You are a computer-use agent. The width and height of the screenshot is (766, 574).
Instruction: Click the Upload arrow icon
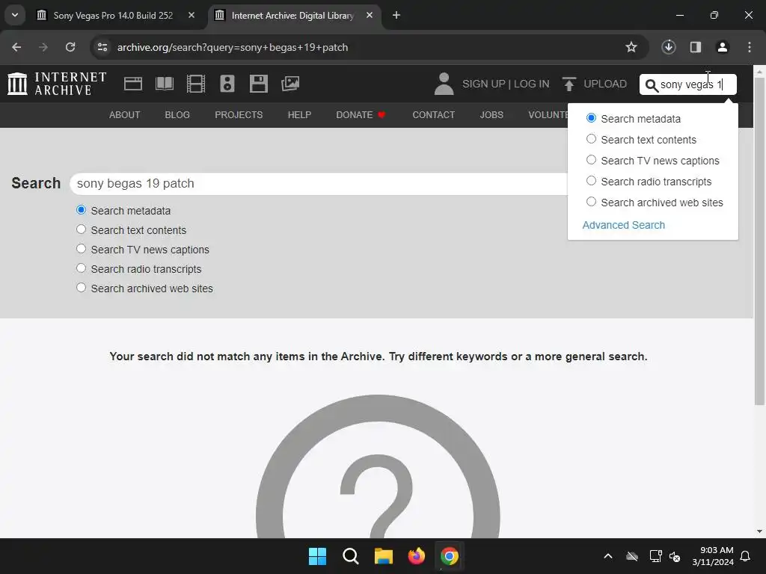[569, 84]
